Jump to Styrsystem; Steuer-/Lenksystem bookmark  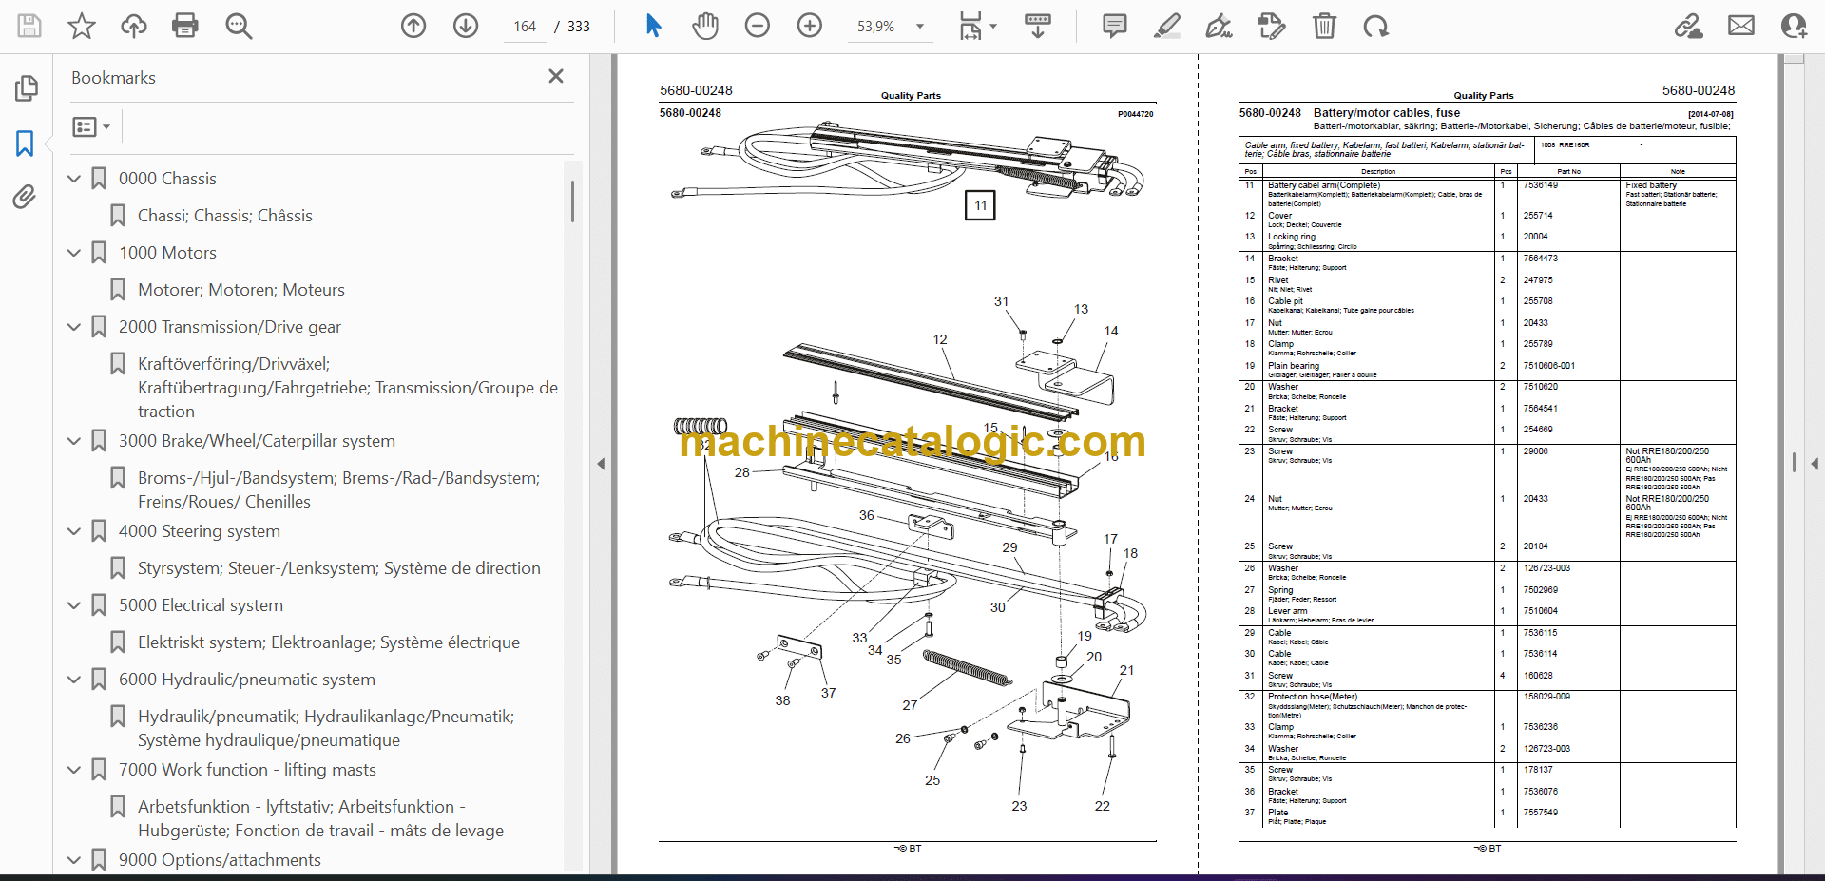(338, 568)
